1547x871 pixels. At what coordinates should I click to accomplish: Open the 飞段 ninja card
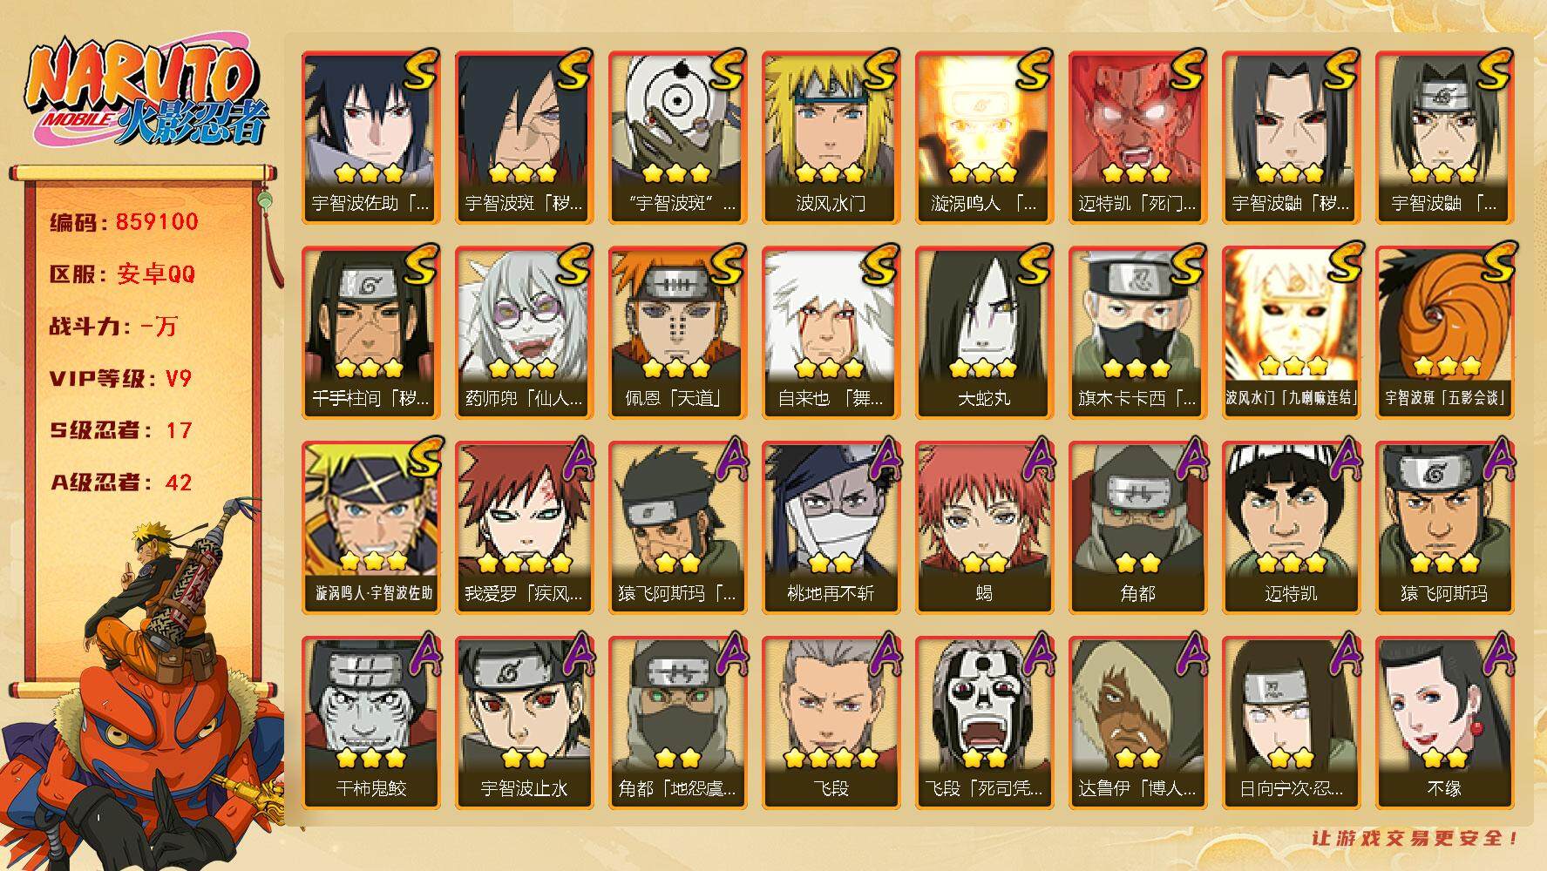coord(830,723)
